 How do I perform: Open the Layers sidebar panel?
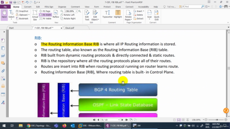pos(3,56)
